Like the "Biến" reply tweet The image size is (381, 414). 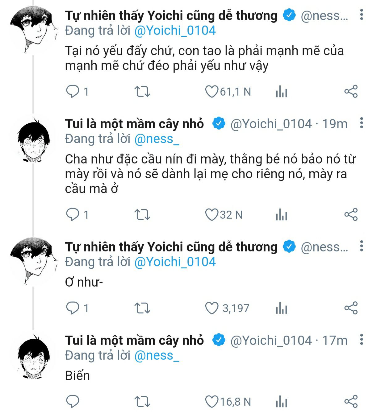coord(212,402)
